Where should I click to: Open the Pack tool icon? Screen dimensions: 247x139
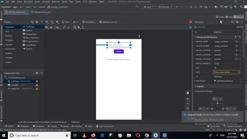click(x=74, y=27)
